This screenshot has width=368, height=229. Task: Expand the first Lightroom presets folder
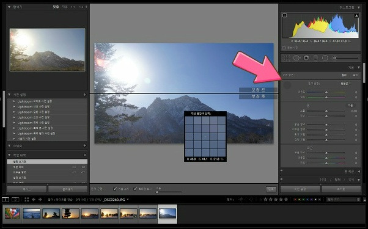pyautogui.click(x=14, y=101)
